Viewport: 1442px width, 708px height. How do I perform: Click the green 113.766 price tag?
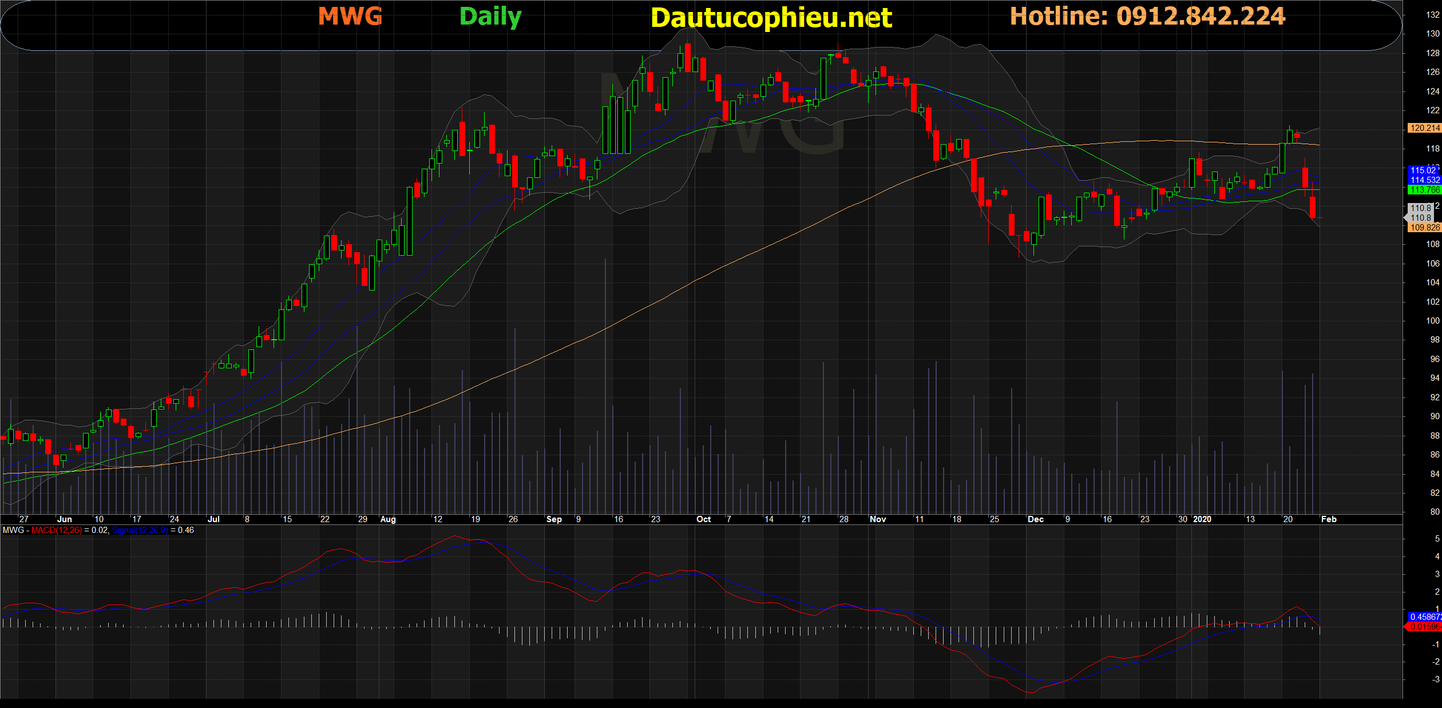[x=1424, y=190]
